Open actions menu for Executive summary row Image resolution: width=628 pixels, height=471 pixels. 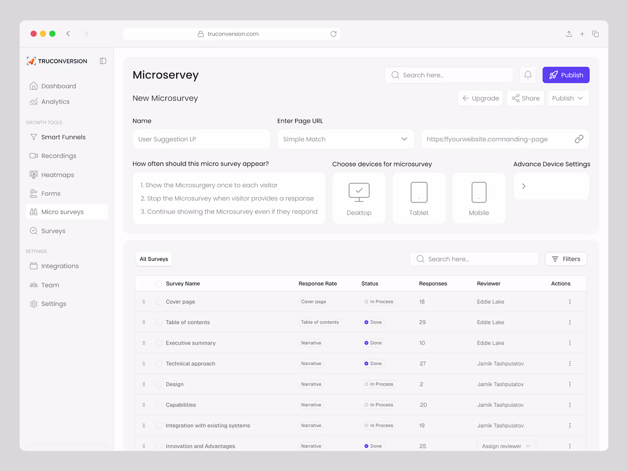tap(570, 343)
